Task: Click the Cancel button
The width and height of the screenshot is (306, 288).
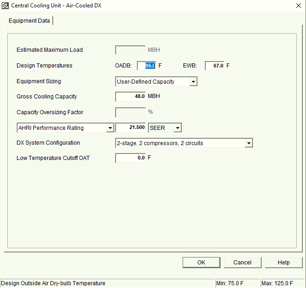Action: [242, 263]
